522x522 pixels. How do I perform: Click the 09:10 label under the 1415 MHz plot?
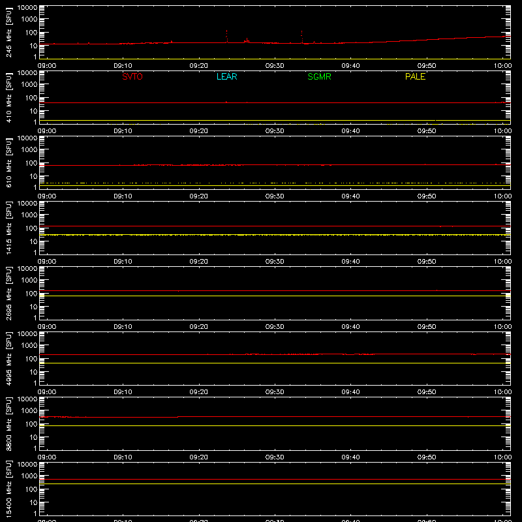(123, 262)
